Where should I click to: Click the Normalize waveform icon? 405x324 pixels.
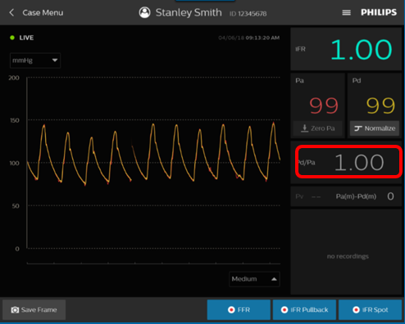[358, 128]
